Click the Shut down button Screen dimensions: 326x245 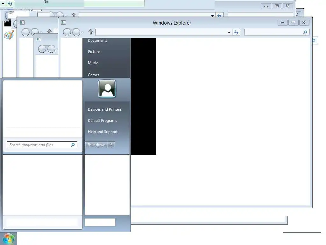96,145
